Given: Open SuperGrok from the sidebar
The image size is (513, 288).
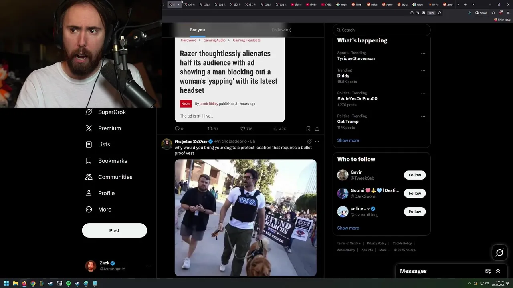Looking at the screenshot, I should tap(106, 112).
